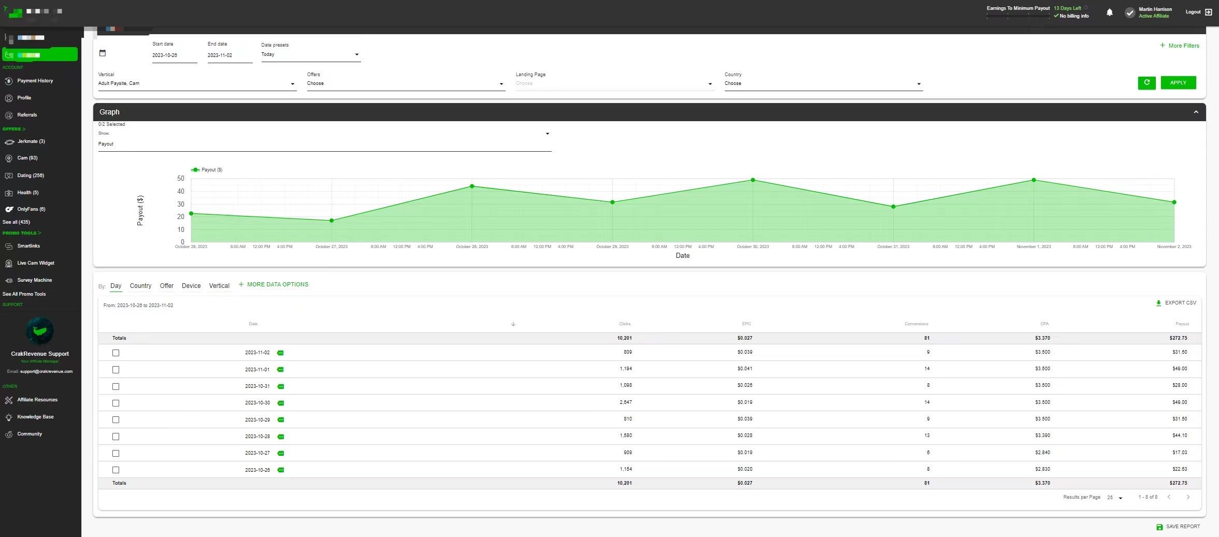Image resolution: width=1219 pixels, height=537 pixels.
Task: Switch to the Country breakdown tab
Action: [x=140, y=286]
